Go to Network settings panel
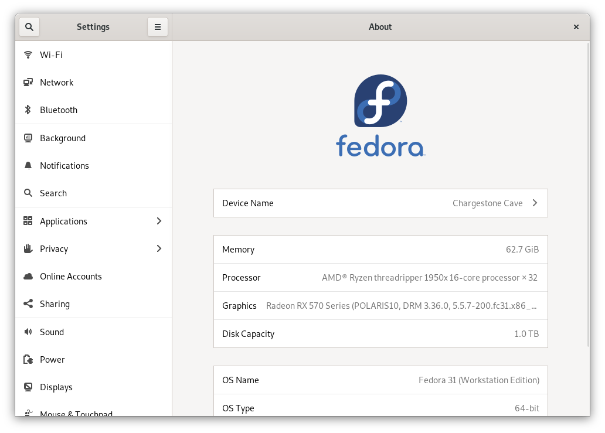 click(x=93, y=82)
